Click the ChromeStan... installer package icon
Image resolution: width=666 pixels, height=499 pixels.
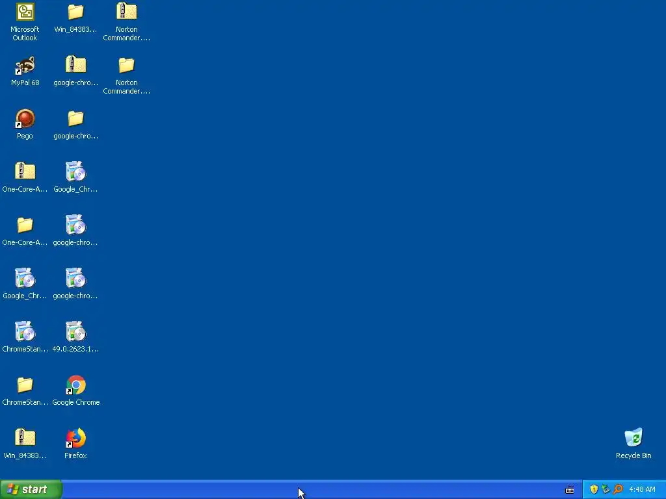point(25,337)
